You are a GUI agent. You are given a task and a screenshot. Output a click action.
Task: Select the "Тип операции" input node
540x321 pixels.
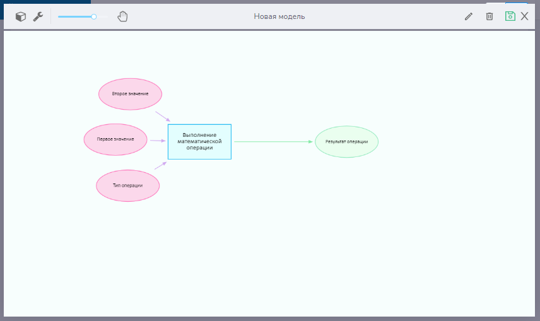pyautogui.click(x=127, y=185)
